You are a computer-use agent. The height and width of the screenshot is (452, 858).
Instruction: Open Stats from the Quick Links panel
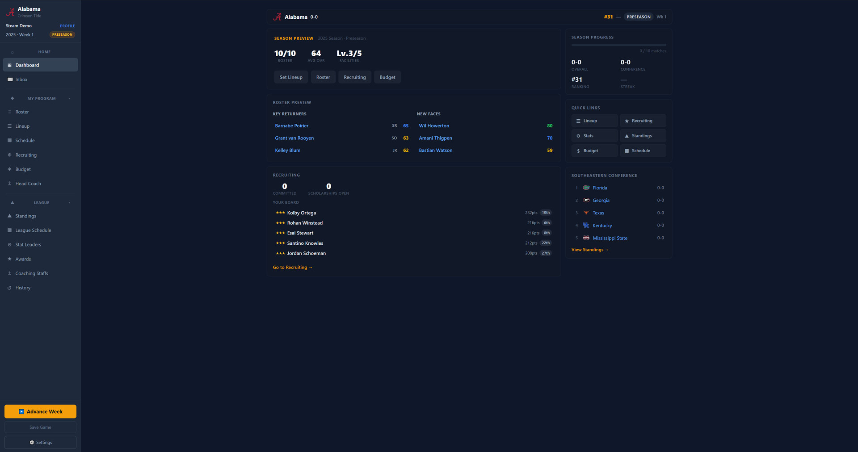[x=594, y=136]
